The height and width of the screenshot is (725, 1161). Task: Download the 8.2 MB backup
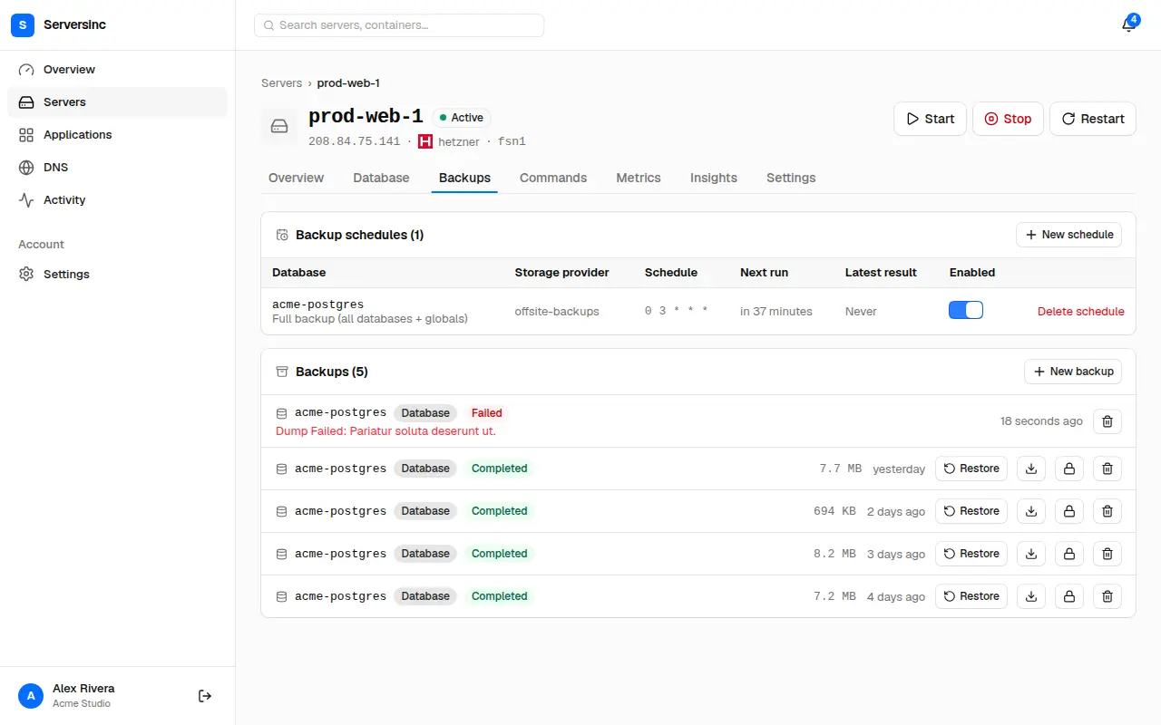tap(1030, 554)
